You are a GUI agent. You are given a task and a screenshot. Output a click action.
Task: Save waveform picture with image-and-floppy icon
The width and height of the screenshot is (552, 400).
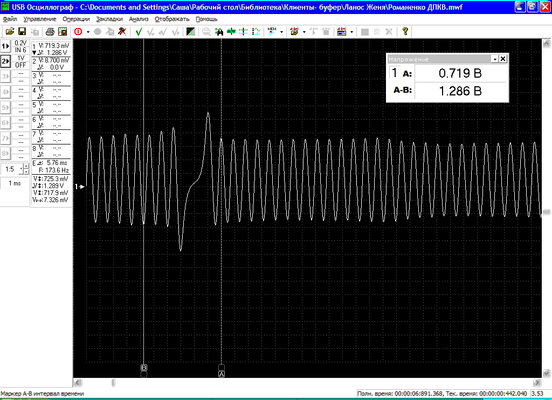63,32
